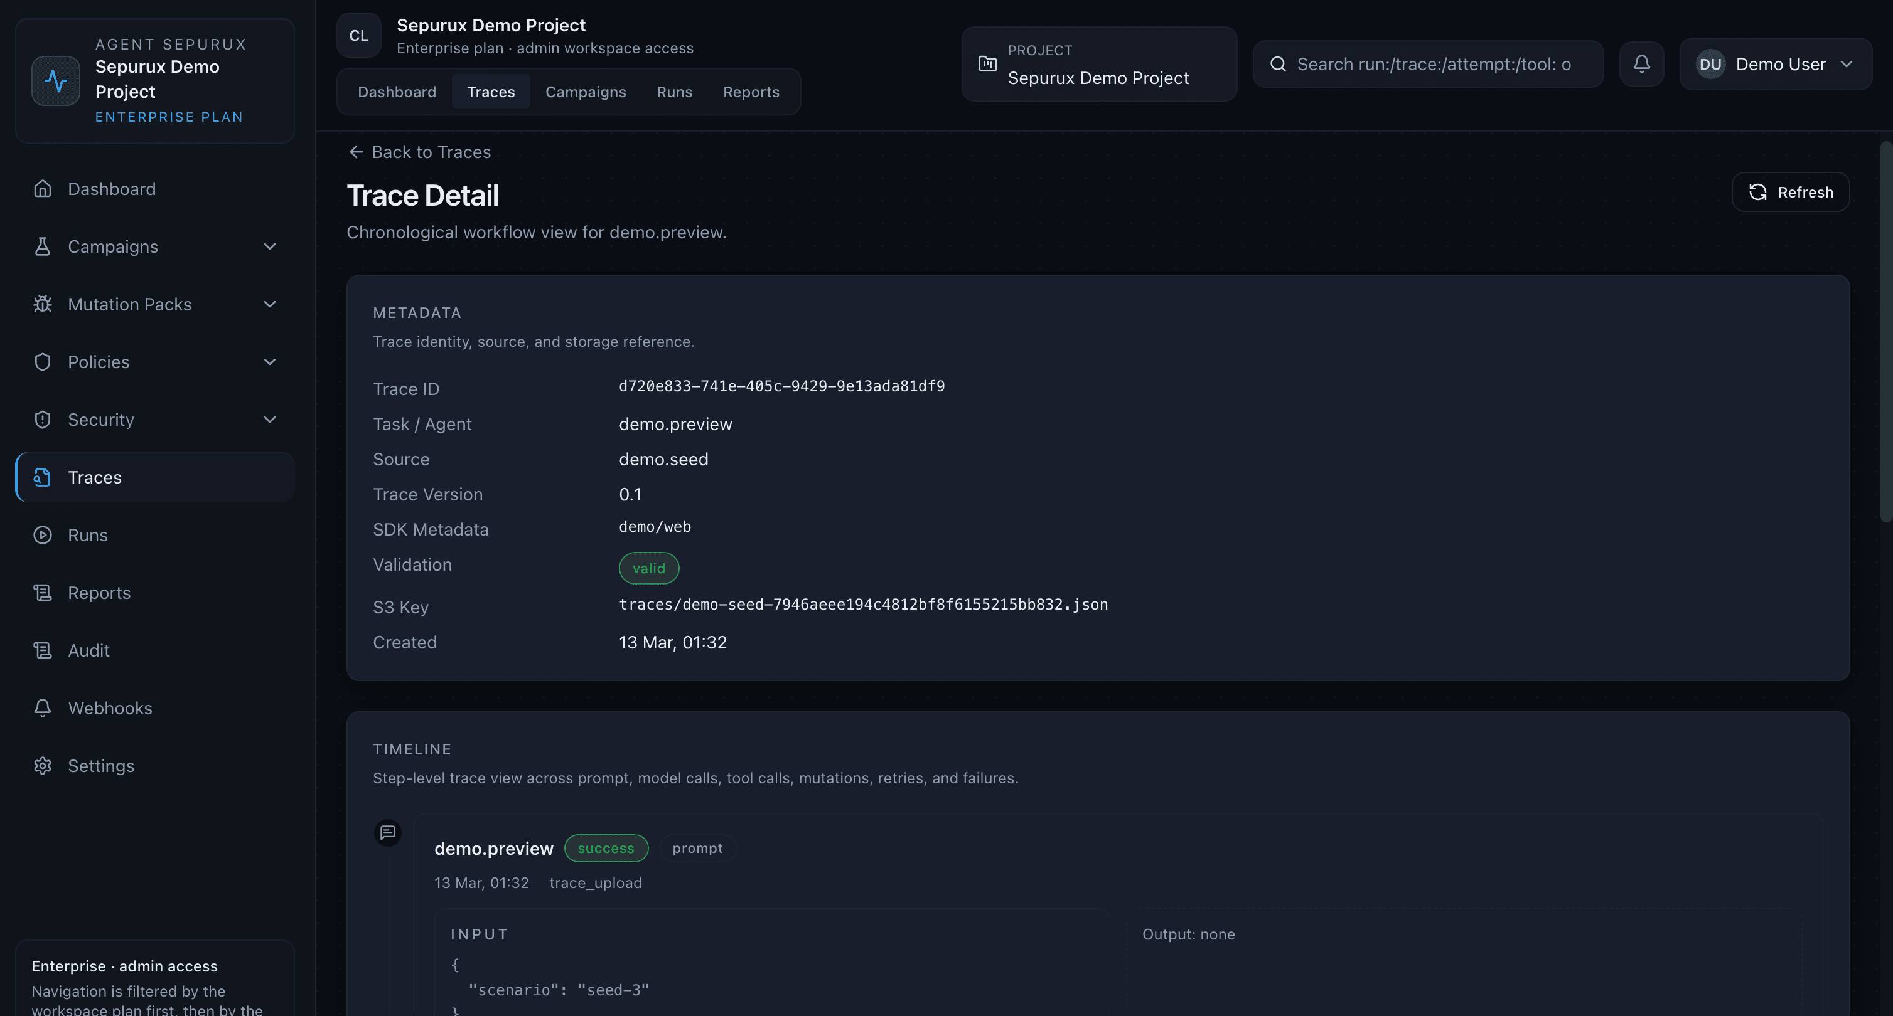Click the Agent Sepurux waveform logo icon
This screenshot has height=1016, width=1893.
(55, 81)
